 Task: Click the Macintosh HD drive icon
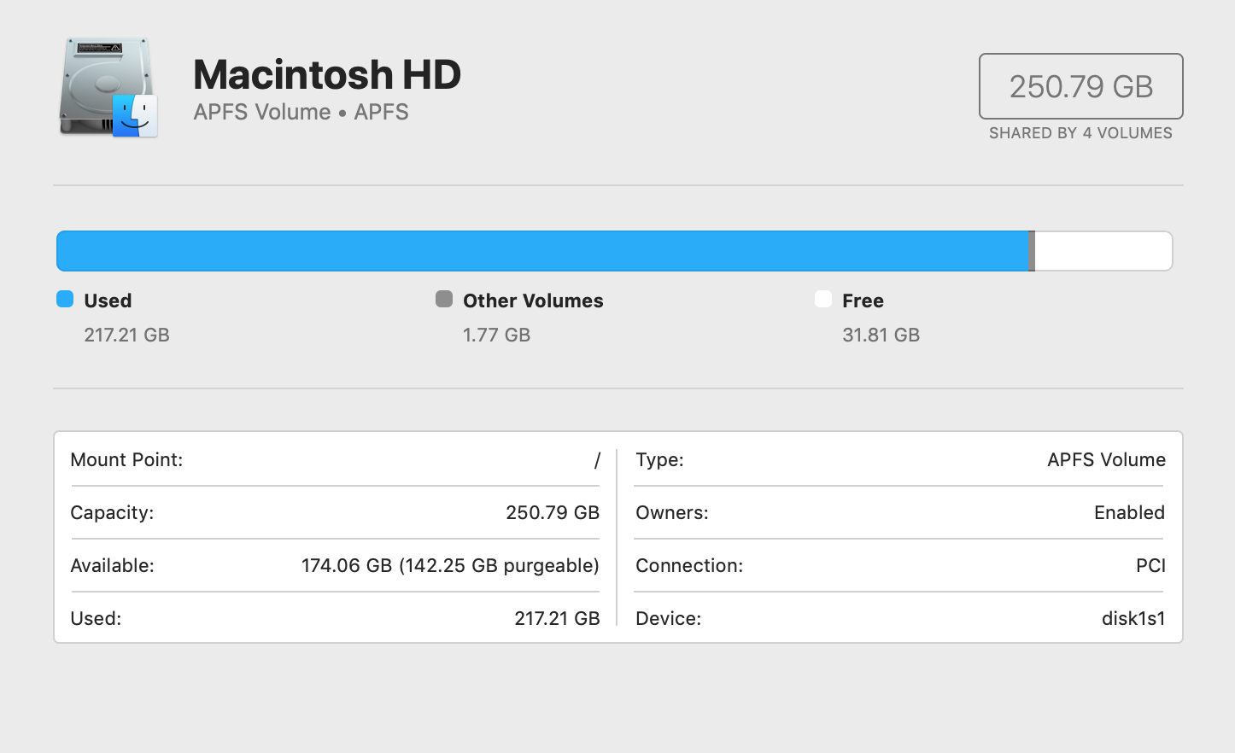(x=108, y=87)
